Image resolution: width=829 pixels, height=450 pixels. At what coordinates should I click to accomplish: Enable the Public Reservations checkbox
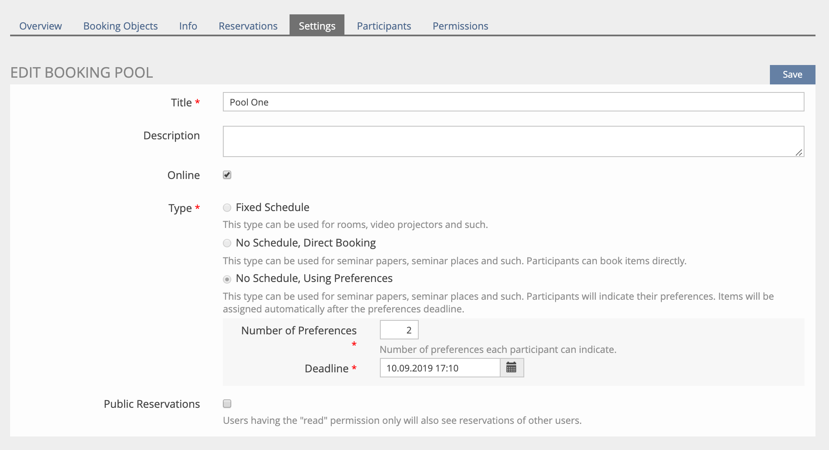(227, 404)
